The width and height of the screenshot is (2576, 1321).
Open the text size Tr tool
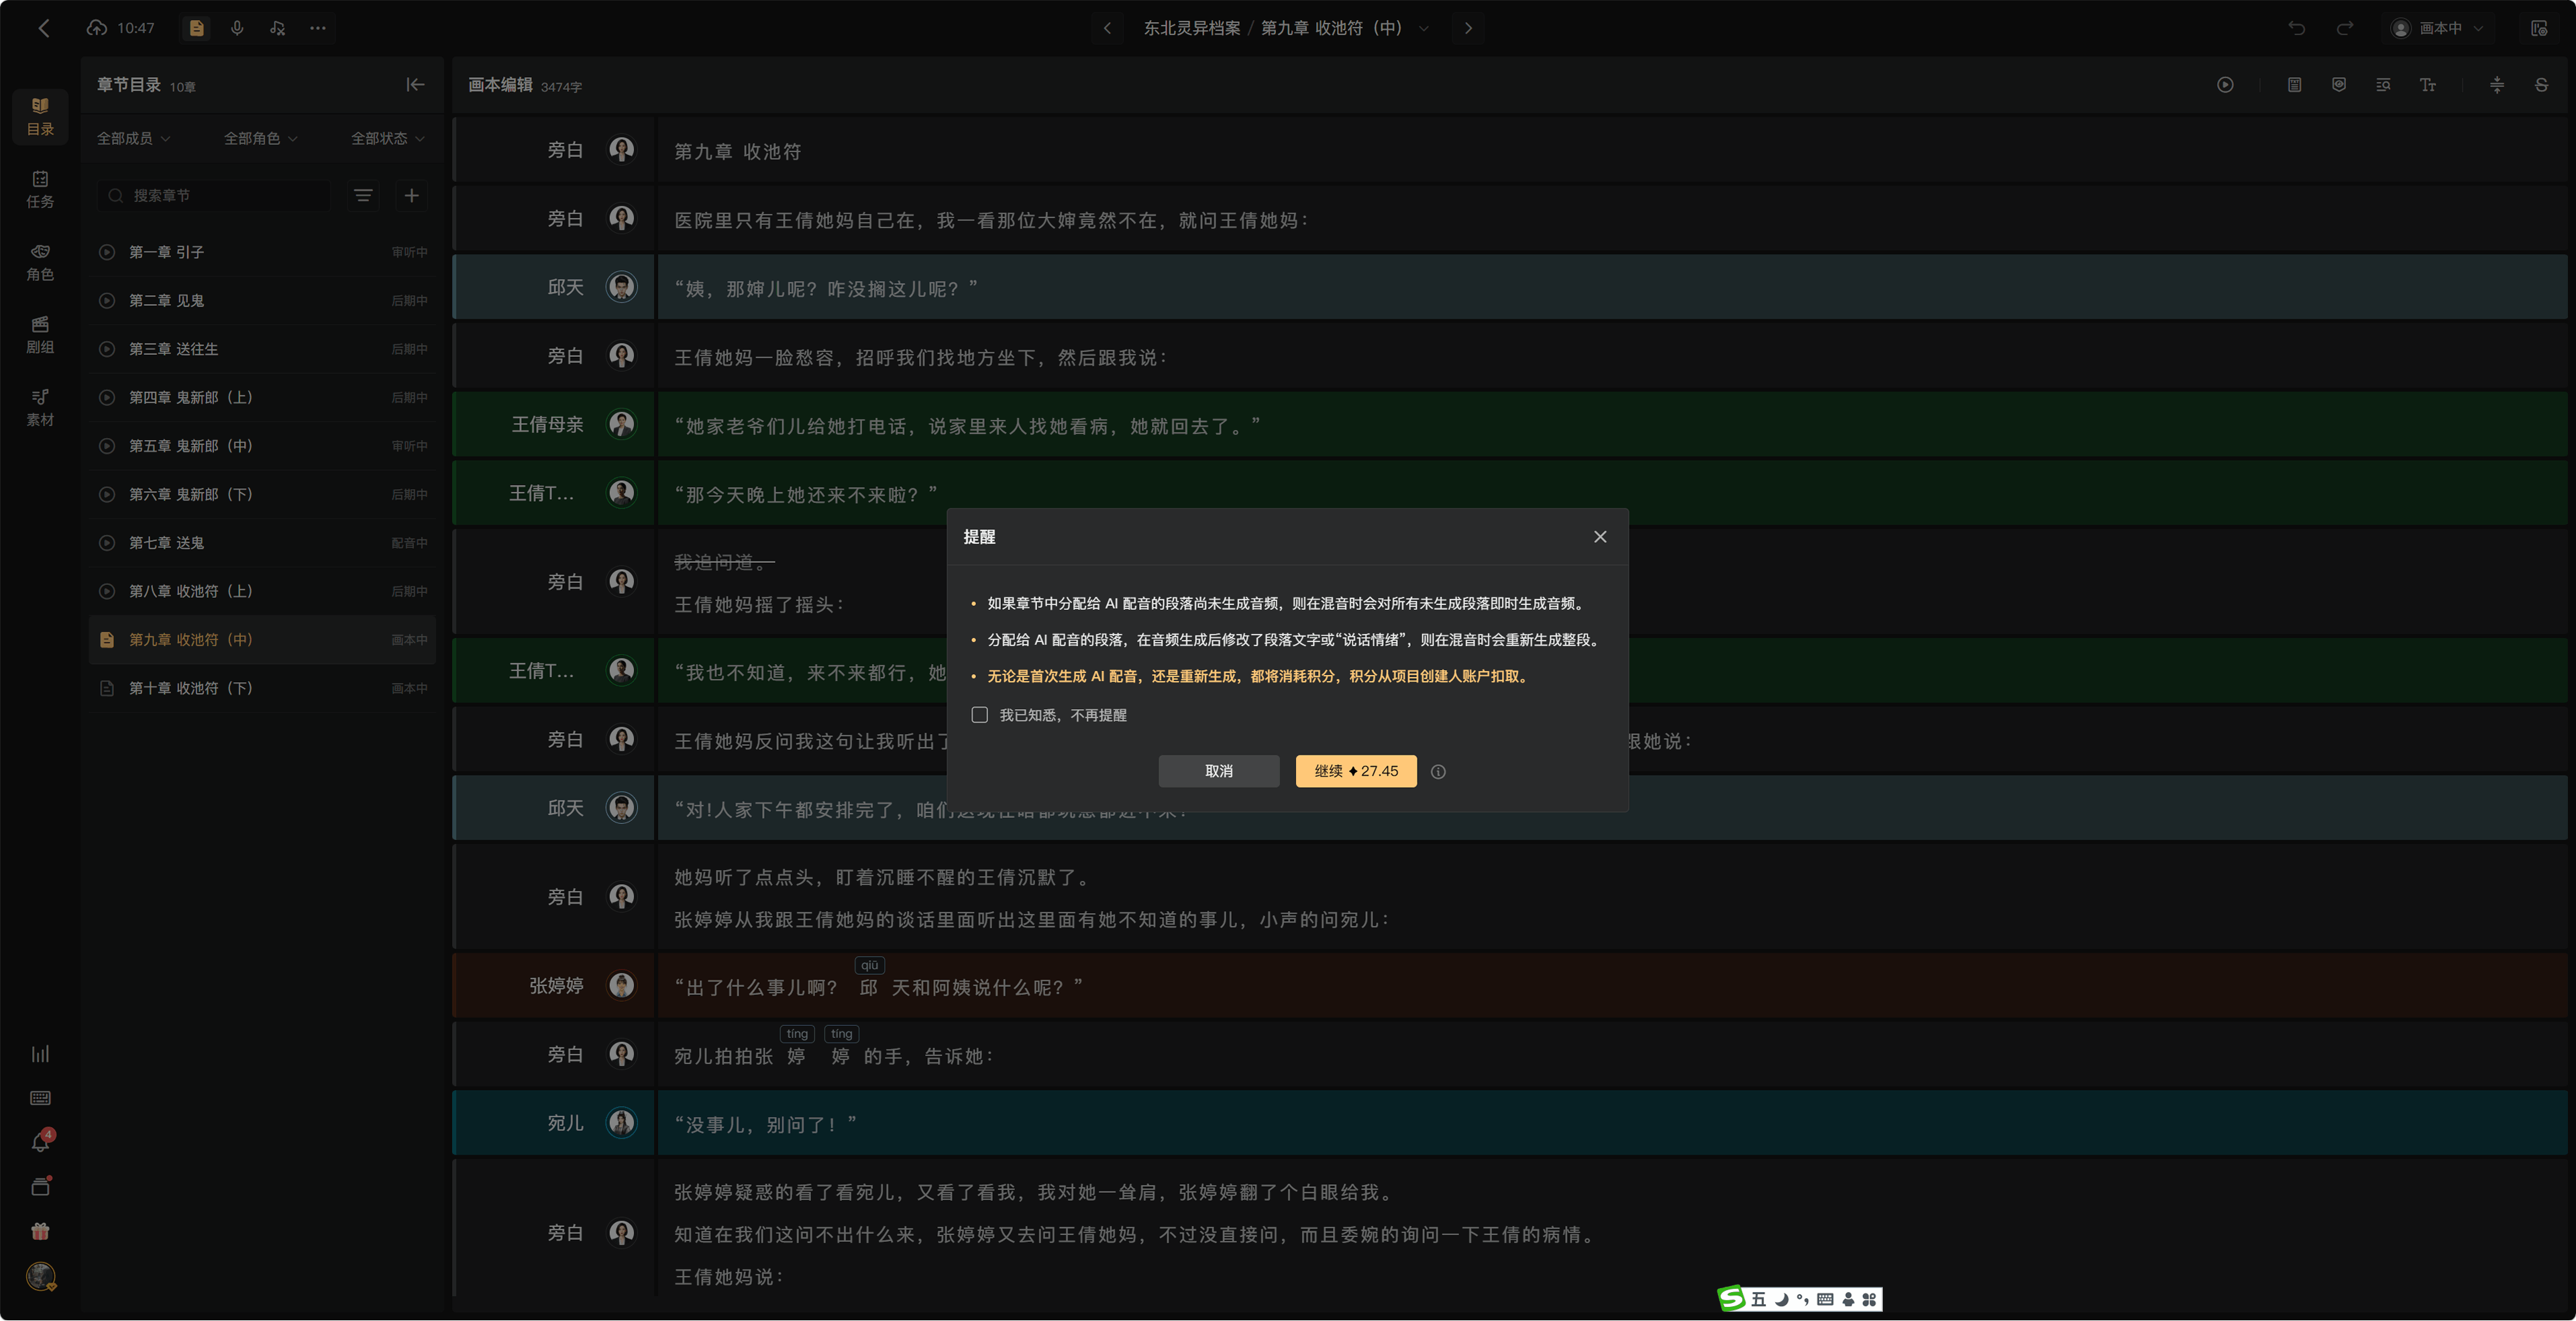point(2427,85)
